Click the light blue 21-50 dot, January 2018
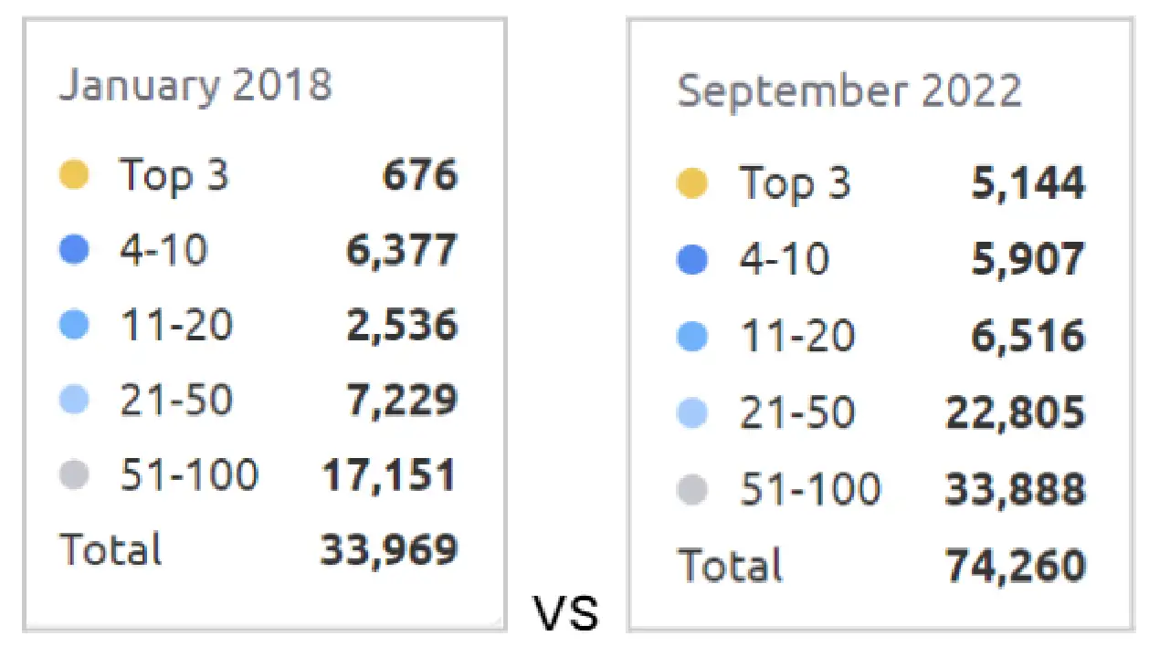This screenshot has height=646, width=1149. (73, 400)
